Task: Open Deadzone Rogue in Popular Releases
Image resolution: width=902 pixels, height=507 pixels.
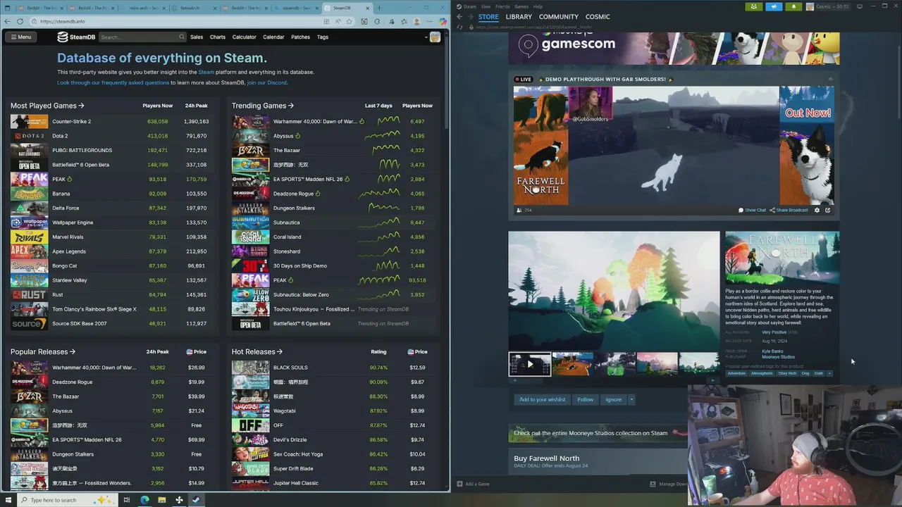Action: (x=72, y=382)
